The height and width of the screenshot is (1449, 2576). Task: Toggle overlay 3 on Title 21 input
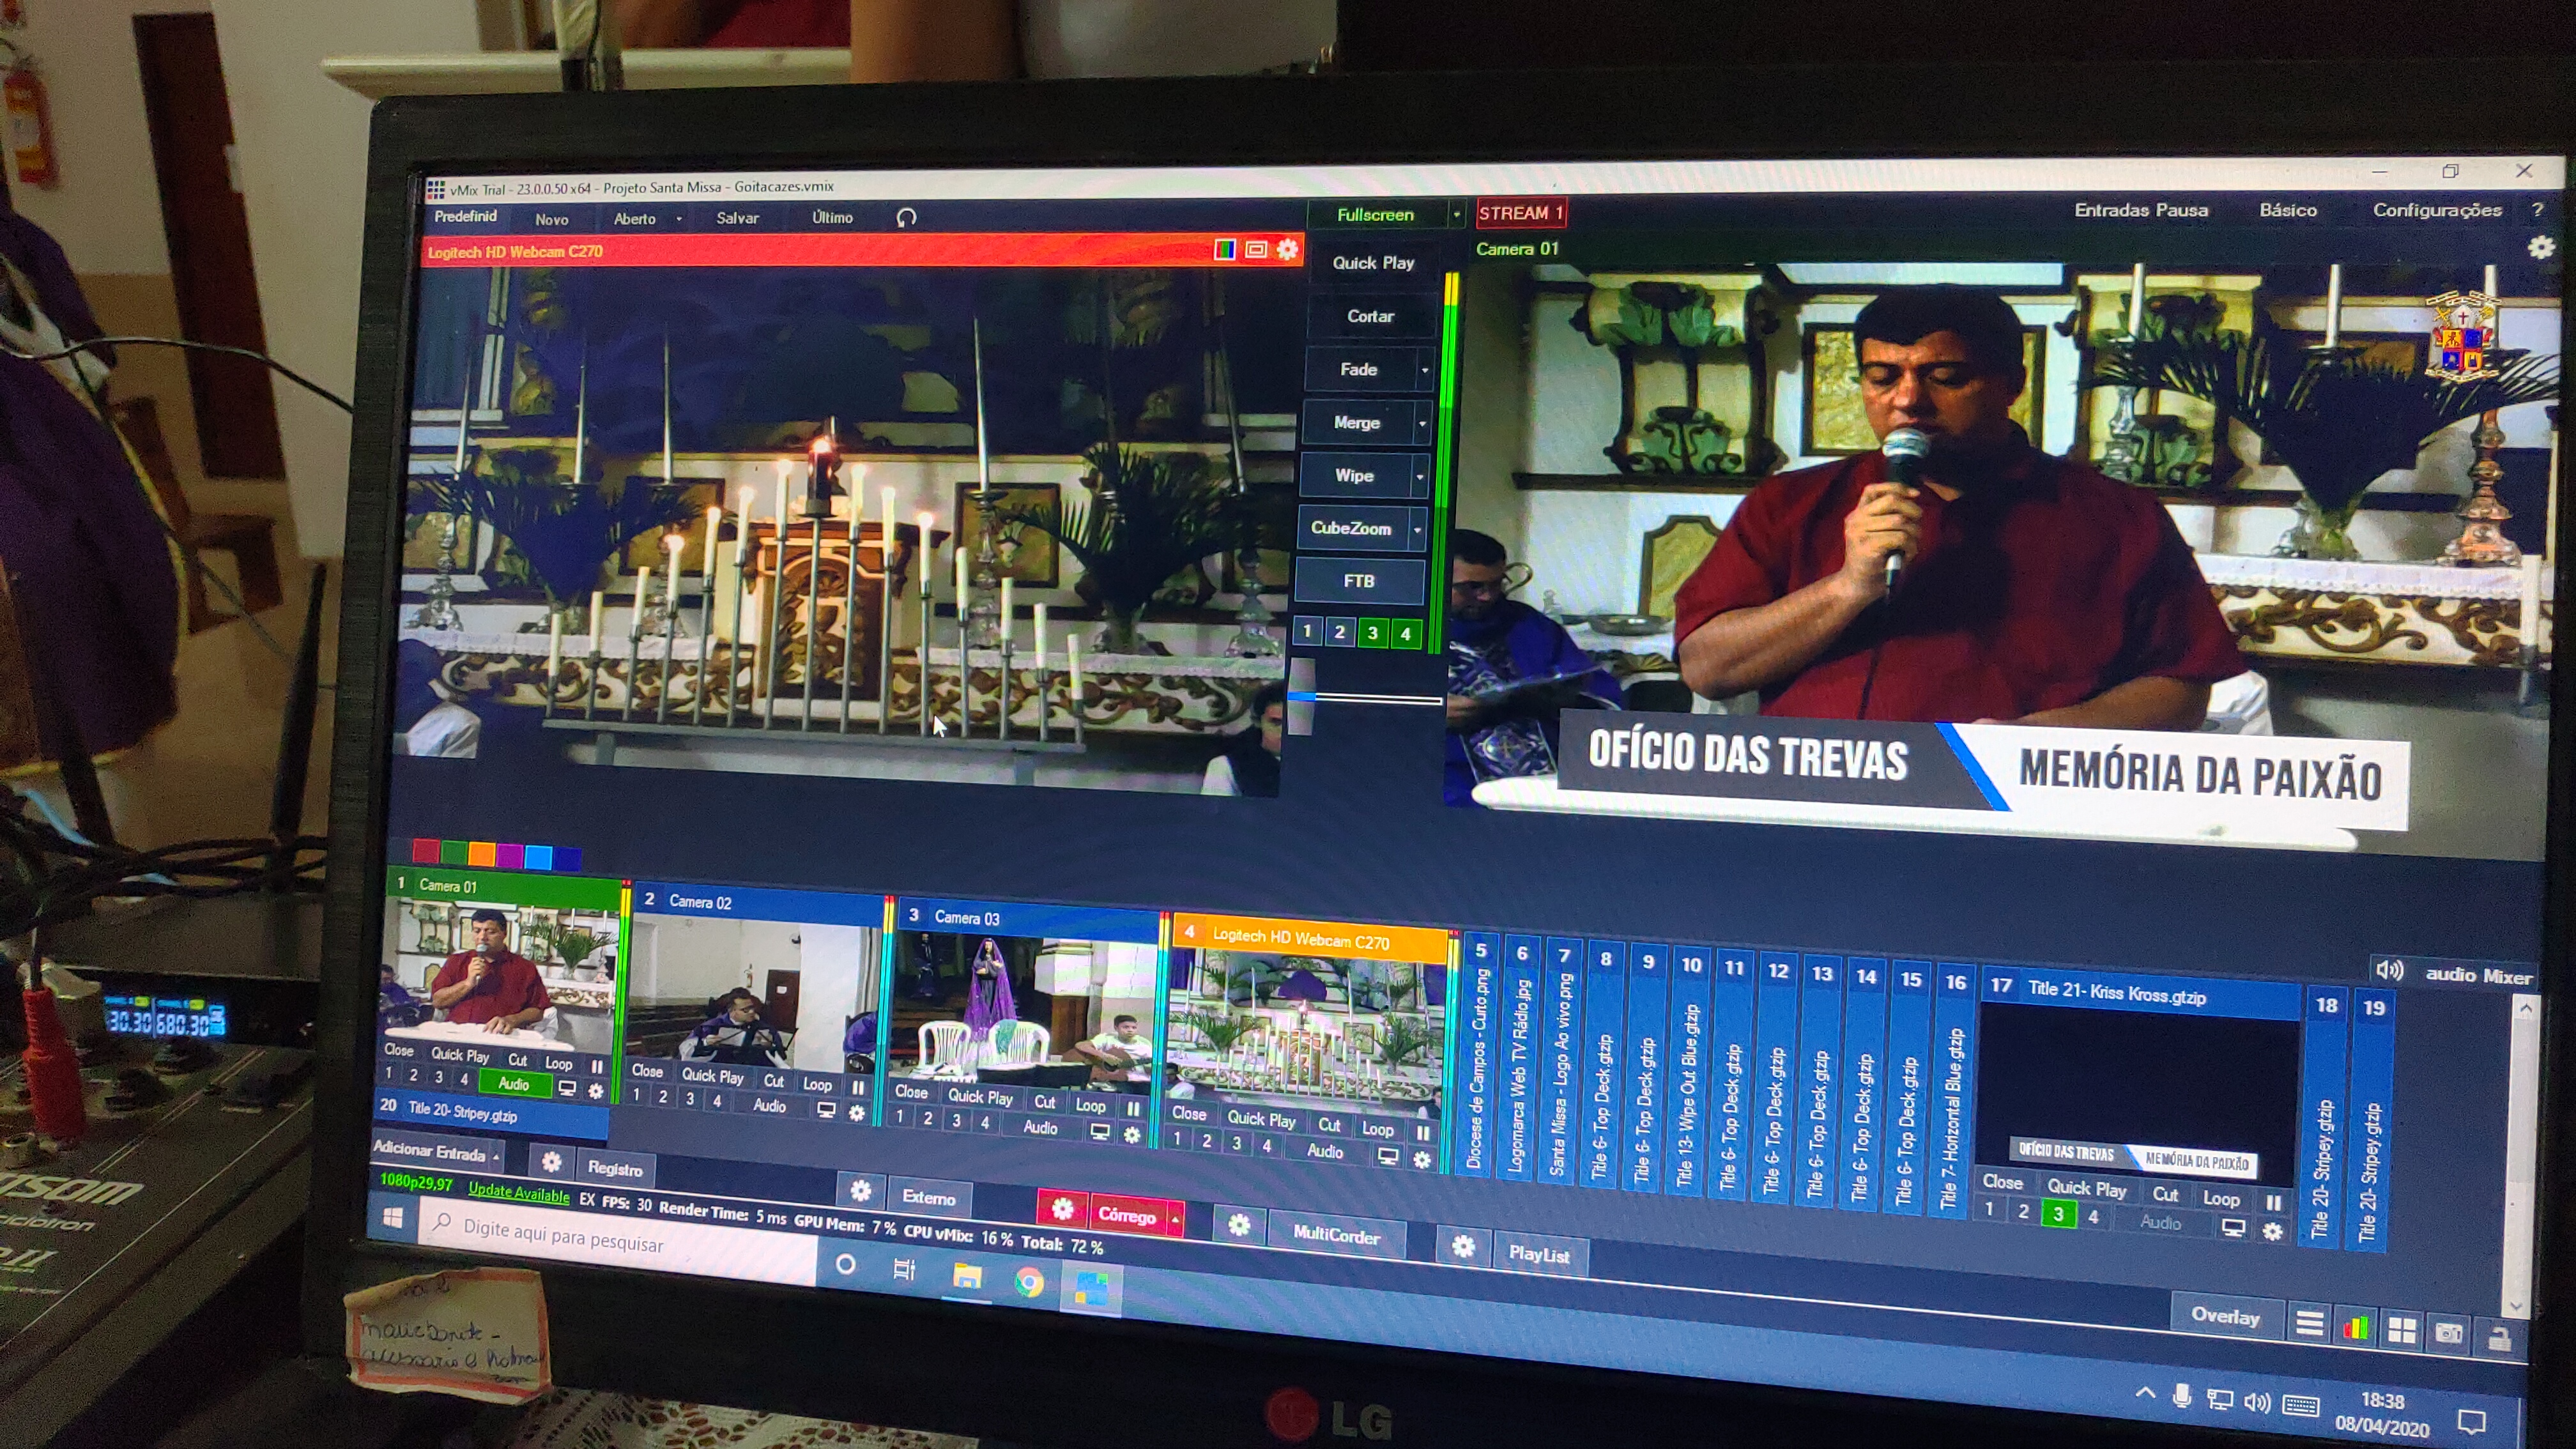[2057, 1214]
